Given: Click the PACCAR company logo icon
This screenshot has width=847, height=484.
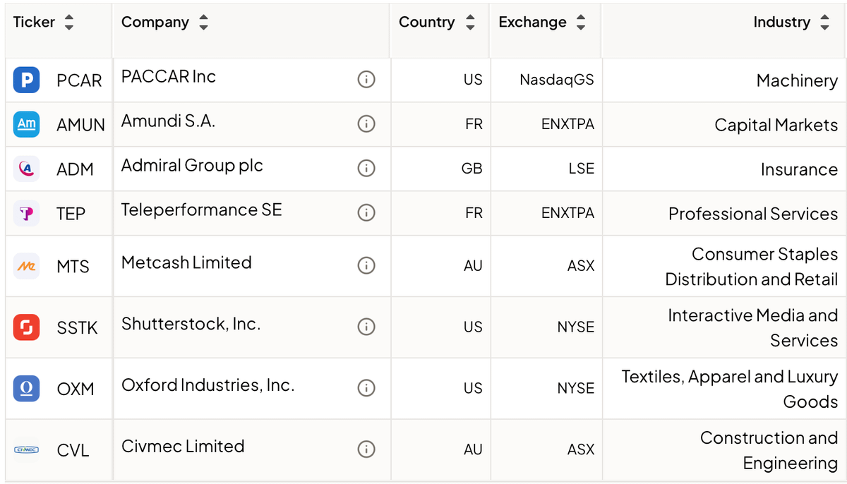Looking at the screenshot, I should tap(27, 80).
